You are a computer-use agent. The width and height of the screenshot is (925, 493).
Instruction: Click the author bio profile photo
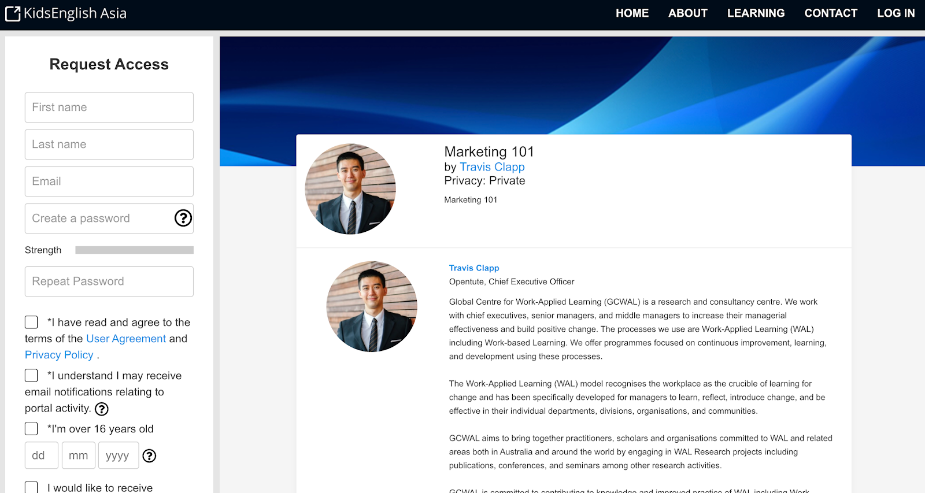tap(372, 306)
